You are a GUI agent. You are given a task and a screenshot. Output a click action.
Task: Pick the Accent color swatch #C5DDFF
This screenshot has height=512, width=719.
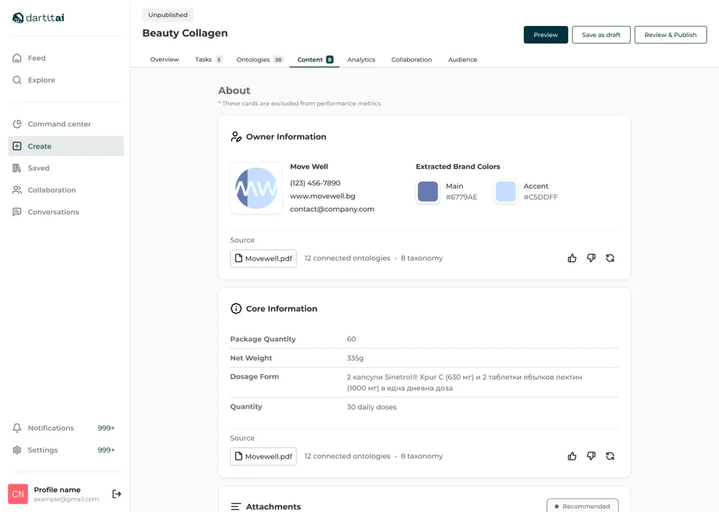(x=505, y=192)
